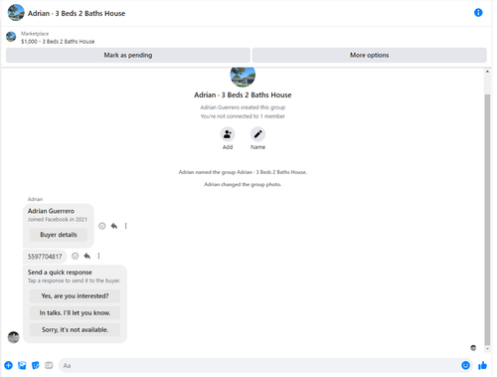Click 'You're not connected to 1 member' text

click(243, 116)
